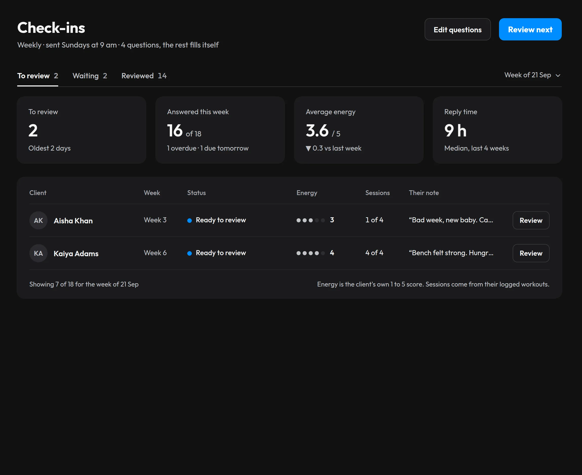Click the Median, last 4 weeks text
This screenshot has height=475, width=582.
tap(476, 148)
